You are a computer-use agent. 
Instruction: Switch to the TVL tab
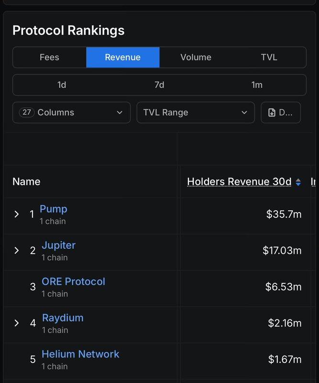point(269,57)
